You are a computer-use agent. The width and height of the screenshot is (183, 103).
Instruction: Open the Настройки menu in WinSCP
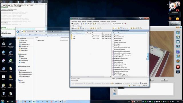tap(103, 21)
